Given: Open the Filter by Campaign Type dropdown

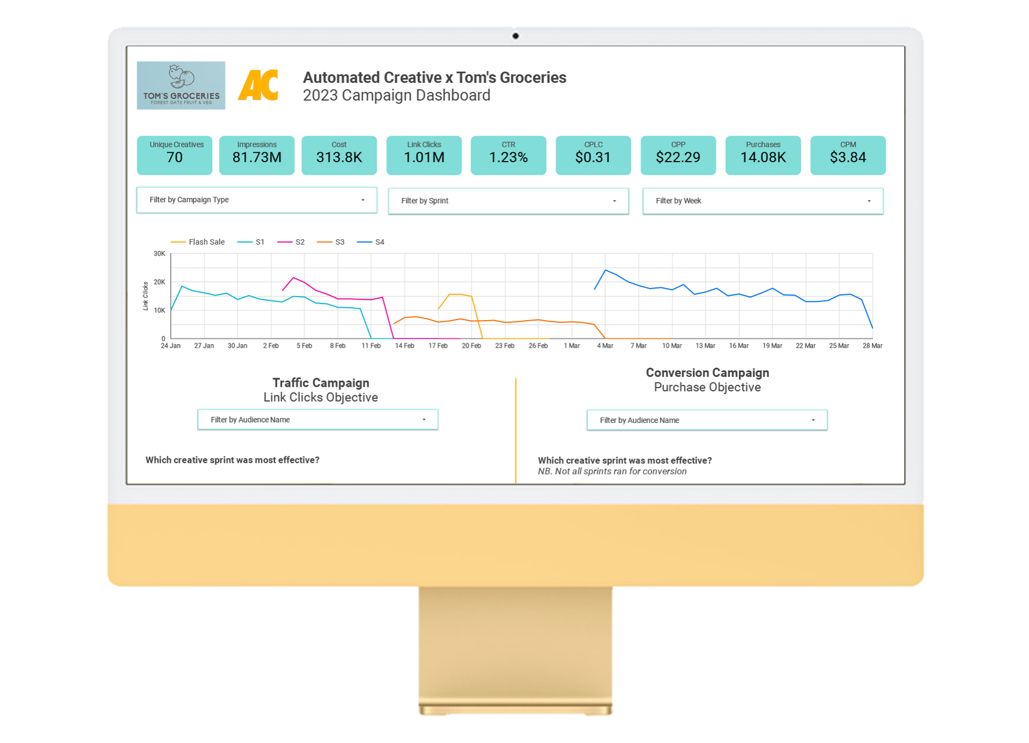Looking at the screenshot, I should click(x=257, y=199).
